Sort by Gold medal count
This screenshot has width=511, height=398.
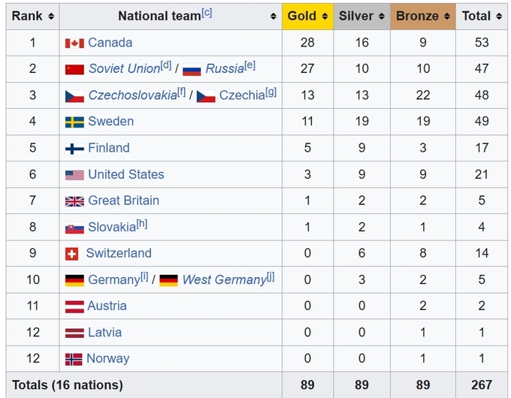pyautogui.click(x=325, y=16)
